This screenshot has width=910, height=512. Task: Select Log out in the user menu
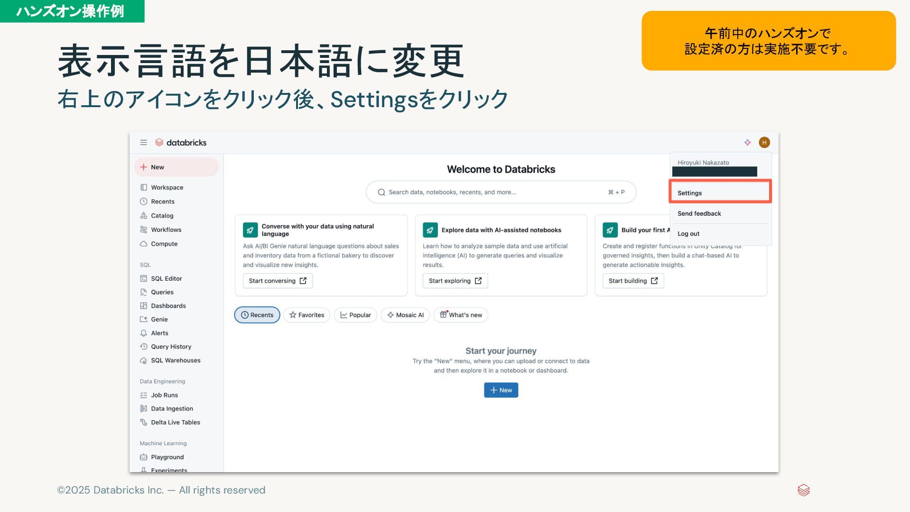coord(720,234)
